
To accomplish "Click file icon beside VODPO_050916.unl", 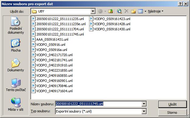I will [33, 45].
